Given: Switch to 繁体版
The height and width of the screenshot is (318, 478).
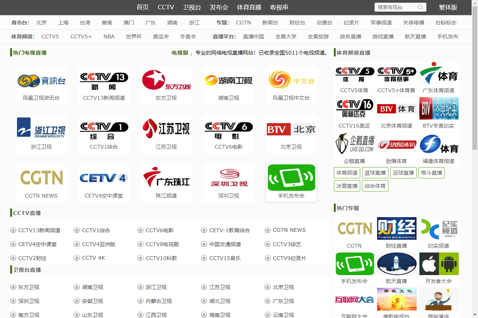Looking at the screenshot, I should pos(448,8).
